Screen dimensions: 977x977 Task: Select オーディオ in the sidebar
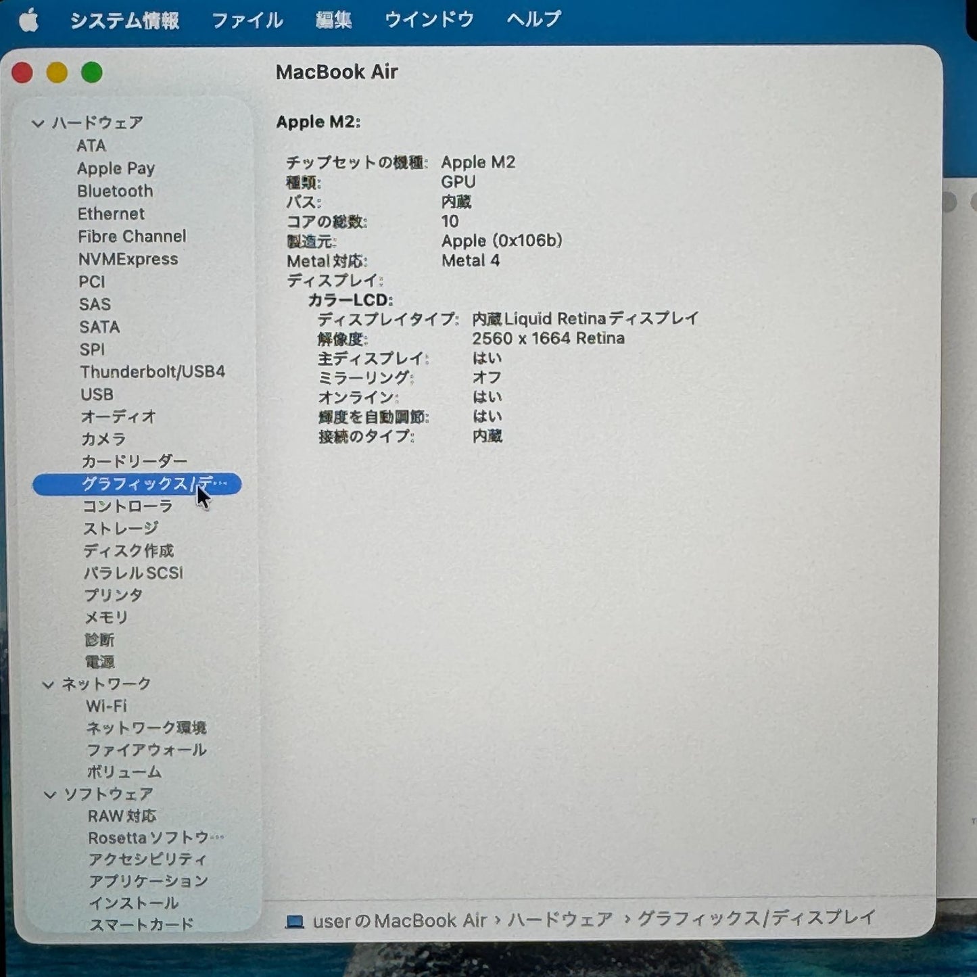point(118,416)
